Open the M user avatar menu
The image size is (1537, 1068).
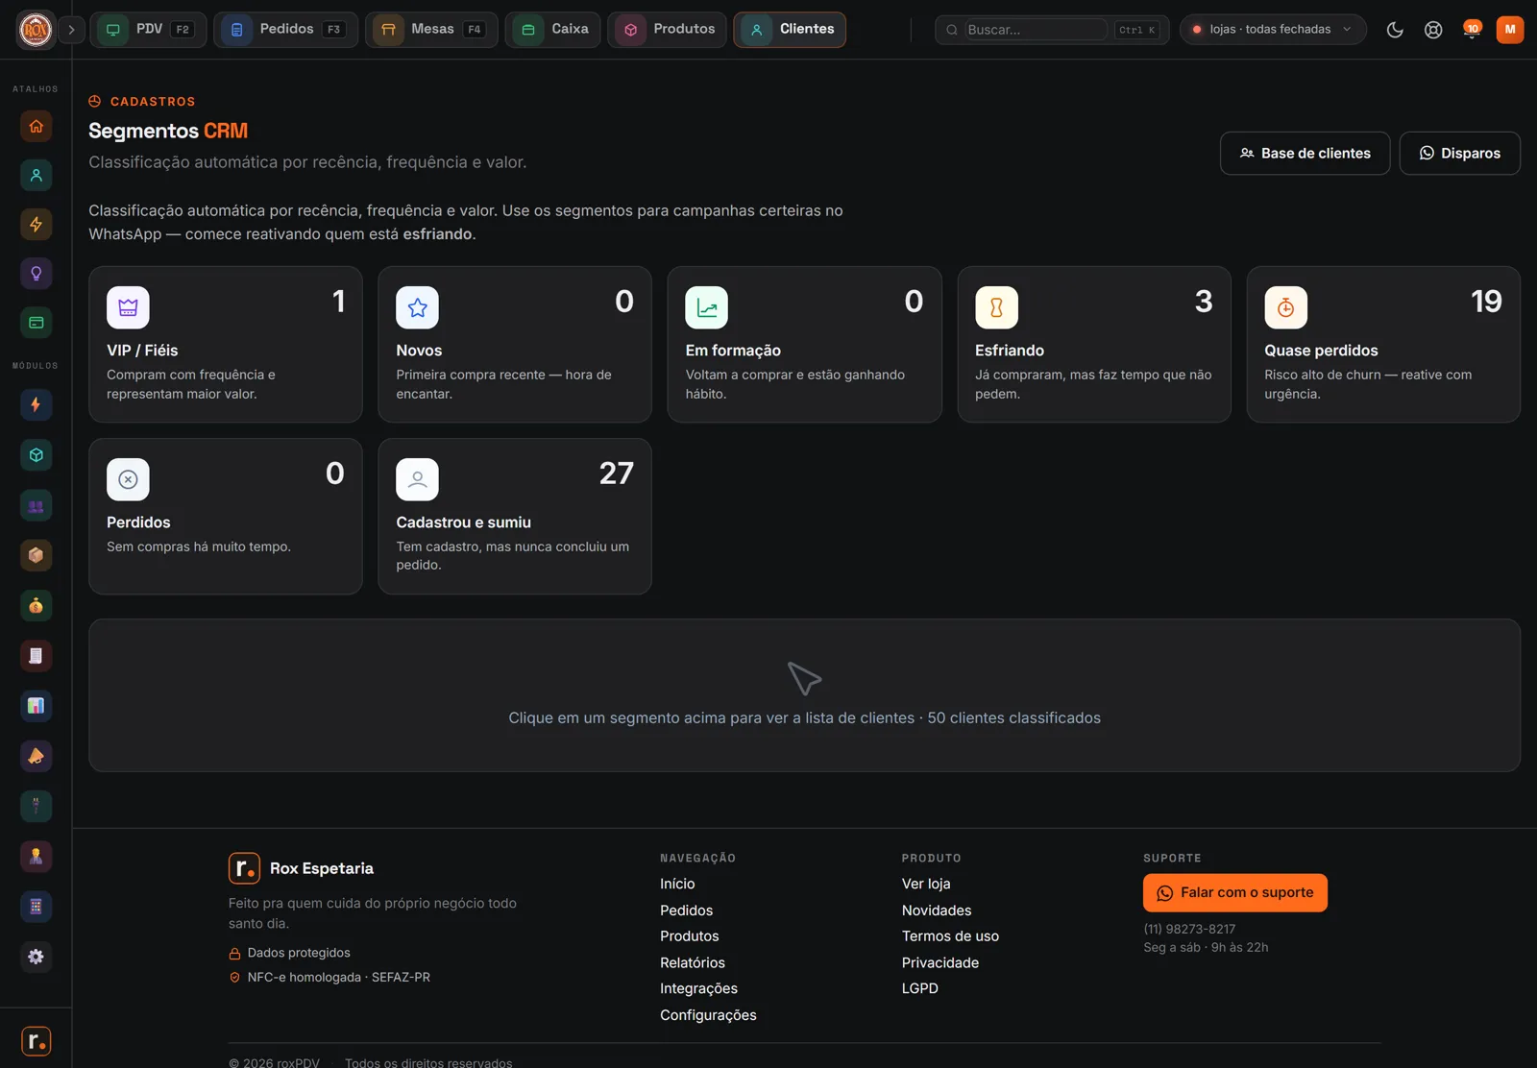point(1510,30)
